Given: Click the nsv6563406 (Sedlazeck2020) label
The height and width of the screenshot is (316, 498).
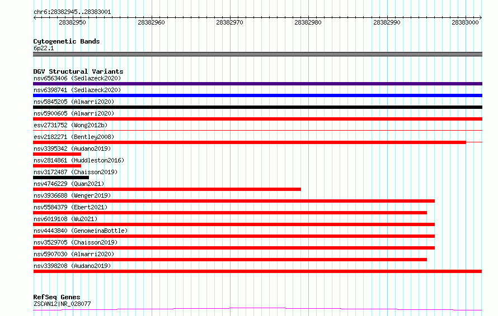Looking at the screenshot, I should point(77,78).
